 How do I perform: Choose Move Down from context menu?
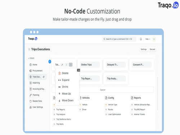click(x=67, y=100)
